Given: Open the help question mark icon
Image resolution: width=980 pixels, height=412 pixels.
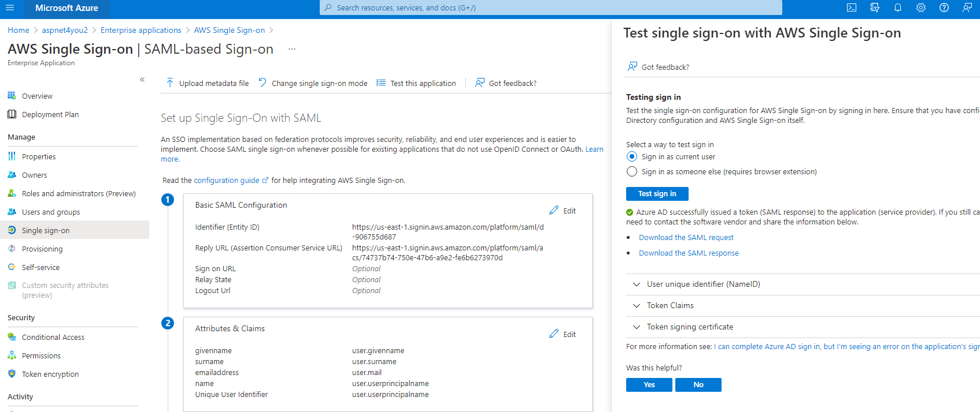Looking at the screenshot, I should [944, 8].
